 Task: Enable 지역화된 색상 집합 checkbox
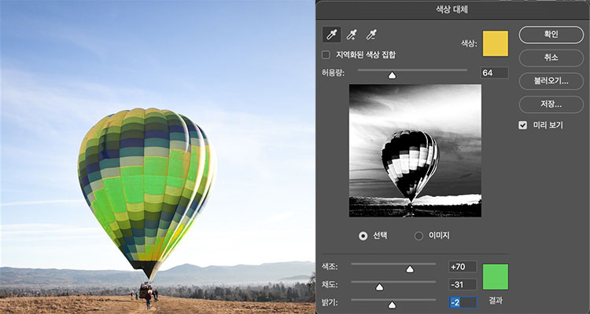coord(326,55)
